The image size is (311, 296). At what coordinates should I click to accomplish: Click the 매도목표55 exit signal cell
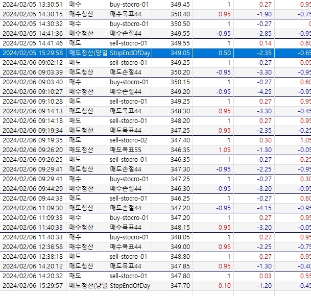click(x=125, y=150)
